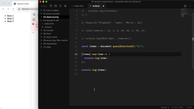Click the 03-destructuring folder label
194x109 pixels.
point(51,17)
